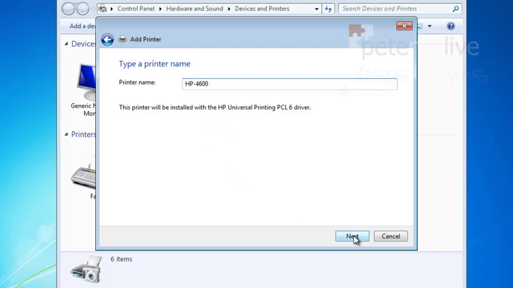
Task: Click the address bar computer icon
Action: click(103, 9)
